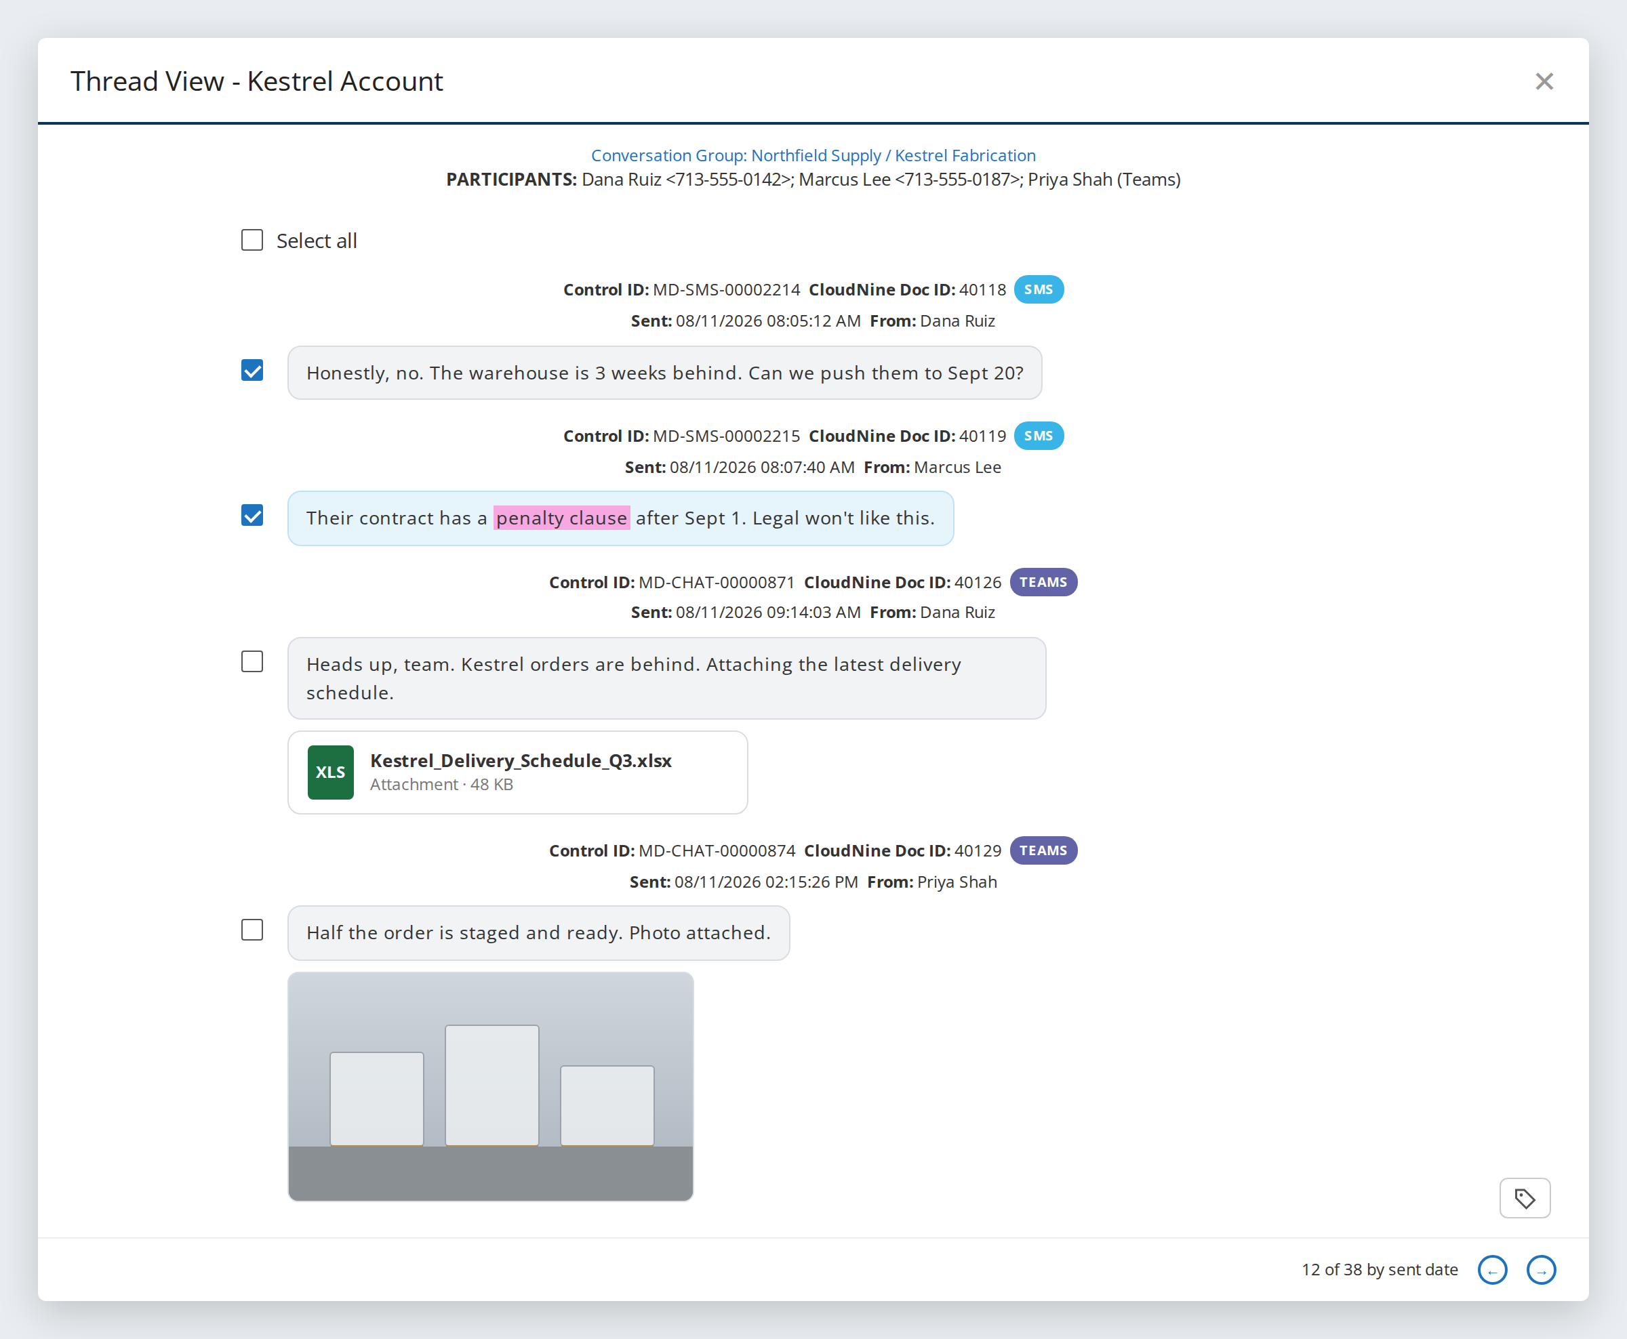Image resolution: width=1627 pixels, height=1339 pixels.
Task: Open the staged order photo thumbnail
Action: click(491, 1086)
